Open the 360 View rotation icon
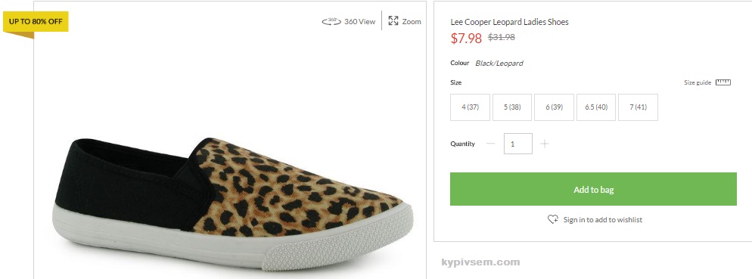 (x=331, y=21)
